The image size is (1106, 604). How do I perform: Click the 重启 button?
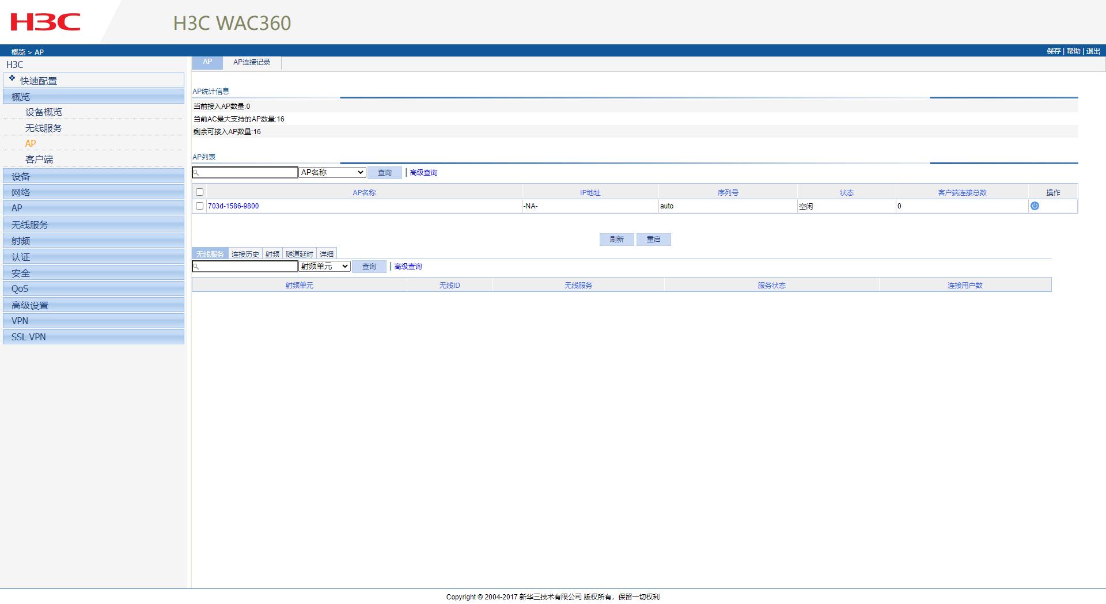(654, 240)
